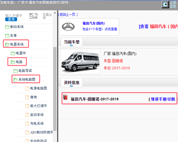Viewport: 178px width, 142px height.
Task: Click the 接地 document icon
Action: (x=27, y=97)
